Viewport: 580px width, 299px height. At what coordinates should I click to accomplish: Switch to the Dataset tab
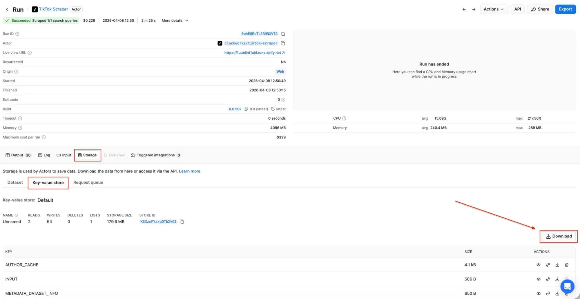[15, 182]
